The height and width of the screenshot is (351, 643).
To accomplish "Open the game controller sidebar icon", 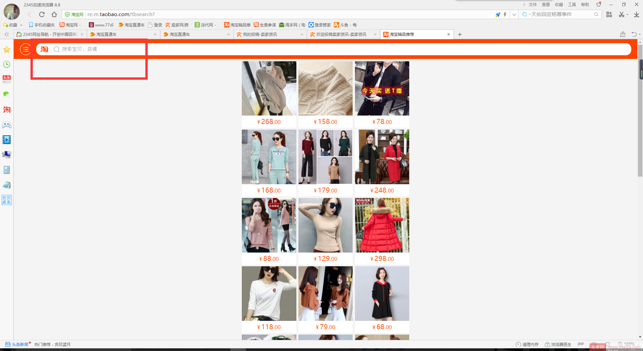I will [7, 125].
